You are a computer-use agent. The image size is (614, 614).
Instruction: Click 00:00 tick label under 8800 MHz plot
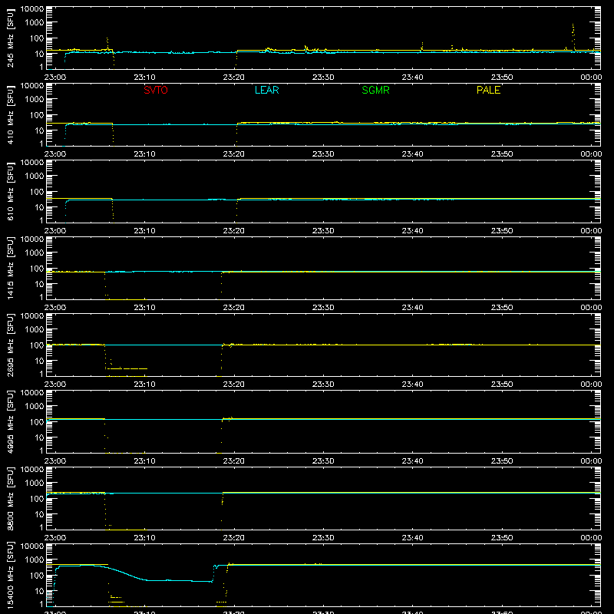591,538
